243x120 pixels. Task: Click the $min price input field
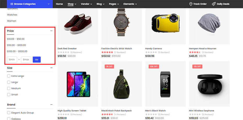click(x=12, y=60)
